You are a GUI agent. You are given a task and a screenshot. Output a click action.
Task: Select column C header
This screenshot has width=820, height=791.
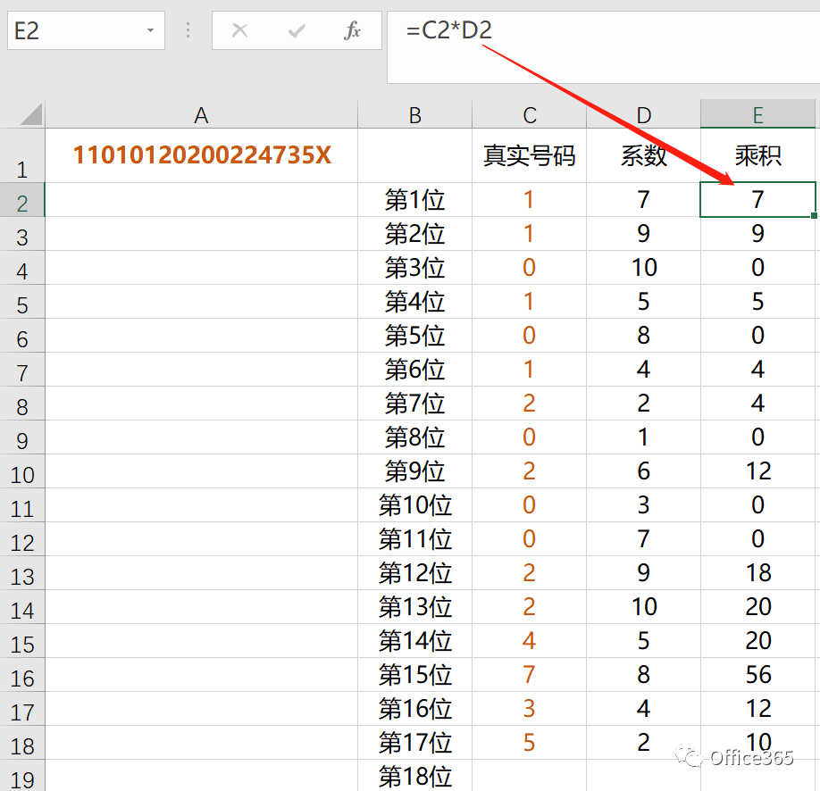(x=529, y=114)
